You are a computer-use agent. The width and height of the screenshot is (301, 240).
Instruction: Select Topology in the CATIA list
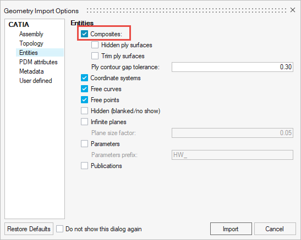(x=31, y=43)
